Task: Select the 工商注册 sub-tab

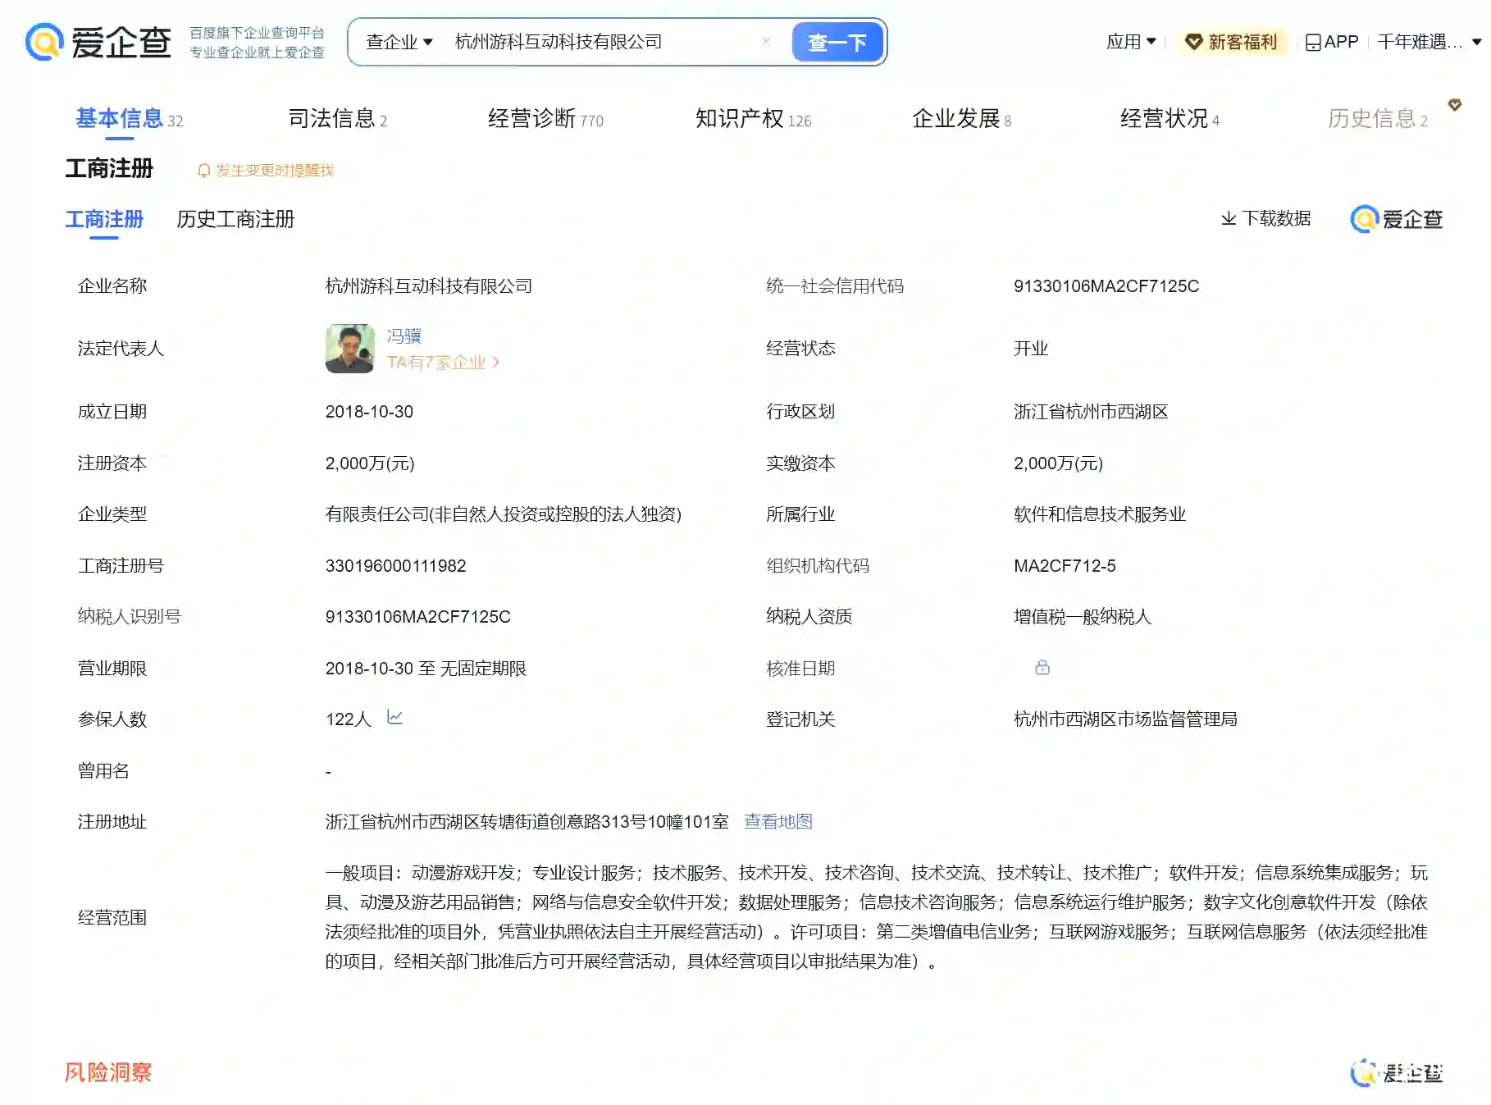Action: coord(104,220)
